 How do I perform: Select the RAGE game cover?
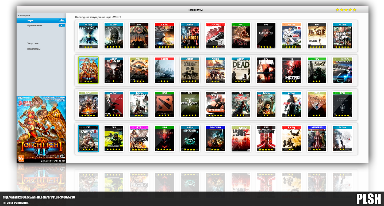[x=317, y=36]
